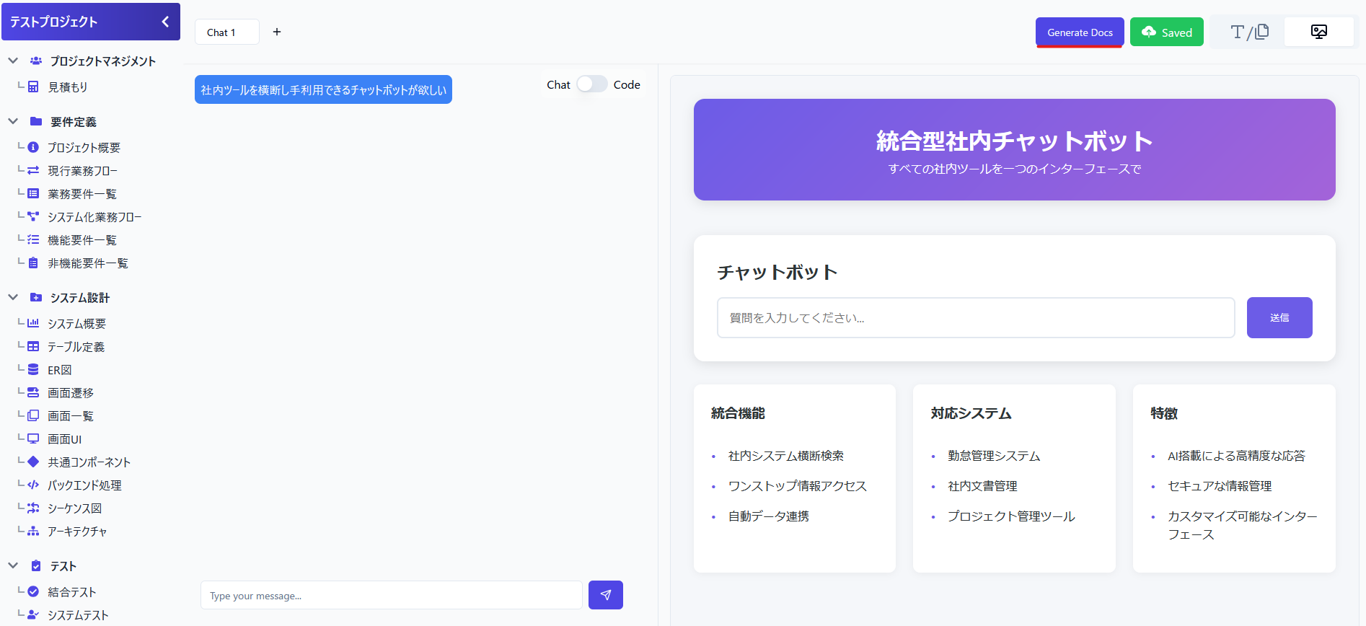Click the check circle icon beside 結合テスト
Screen dimensions: 1366x626
33,591
